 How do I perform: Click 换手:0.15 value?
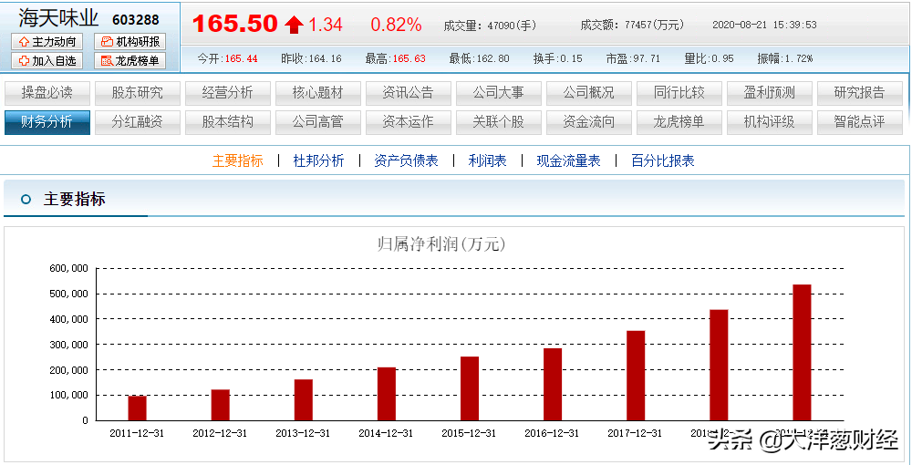[x=558, y=58]
